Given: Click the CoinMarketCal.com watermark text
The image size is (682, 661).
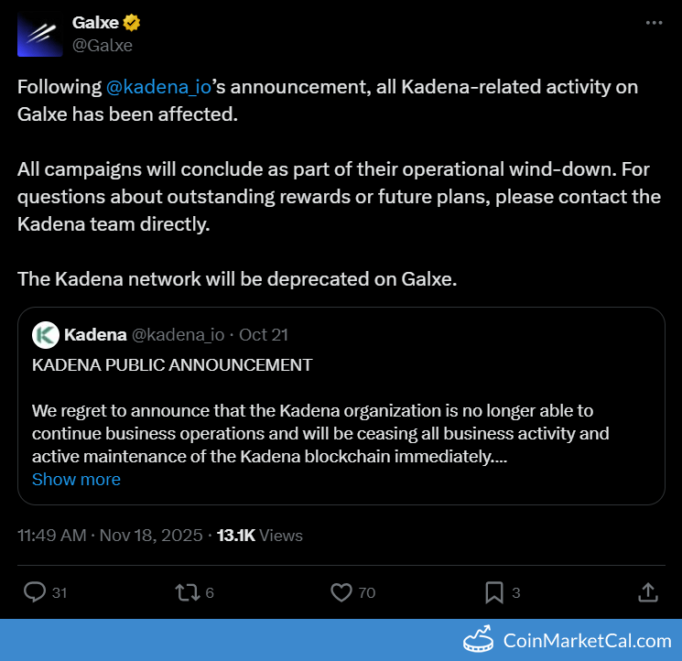Looking at the screenshot, I should point(587,641).
